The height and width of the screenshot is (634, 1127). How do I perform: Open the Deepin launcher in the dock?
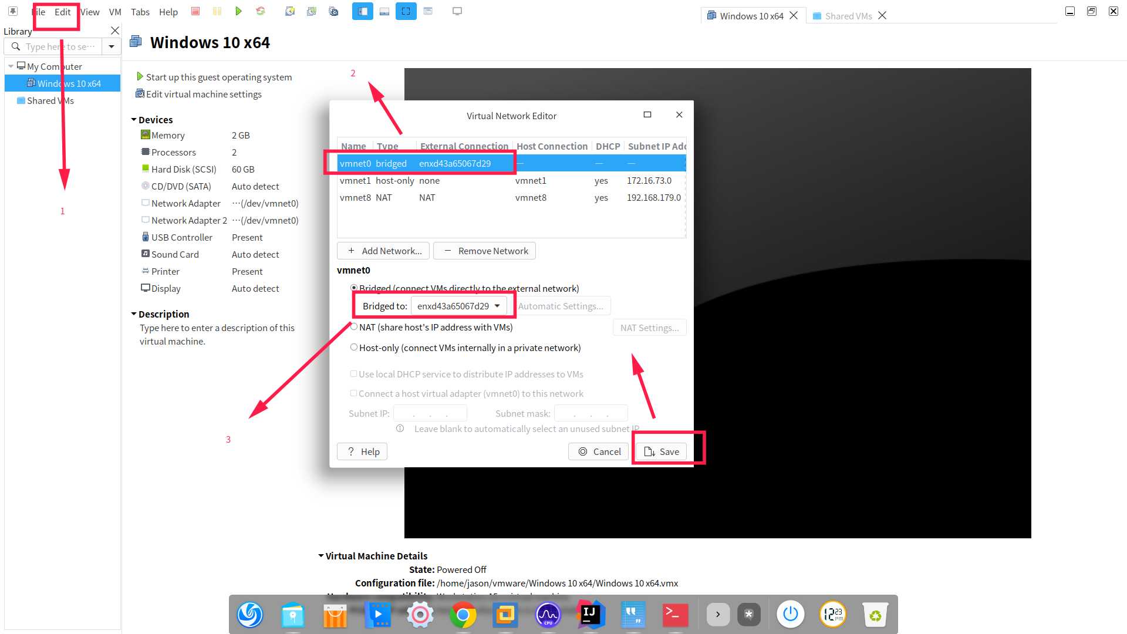coord(250,615)
